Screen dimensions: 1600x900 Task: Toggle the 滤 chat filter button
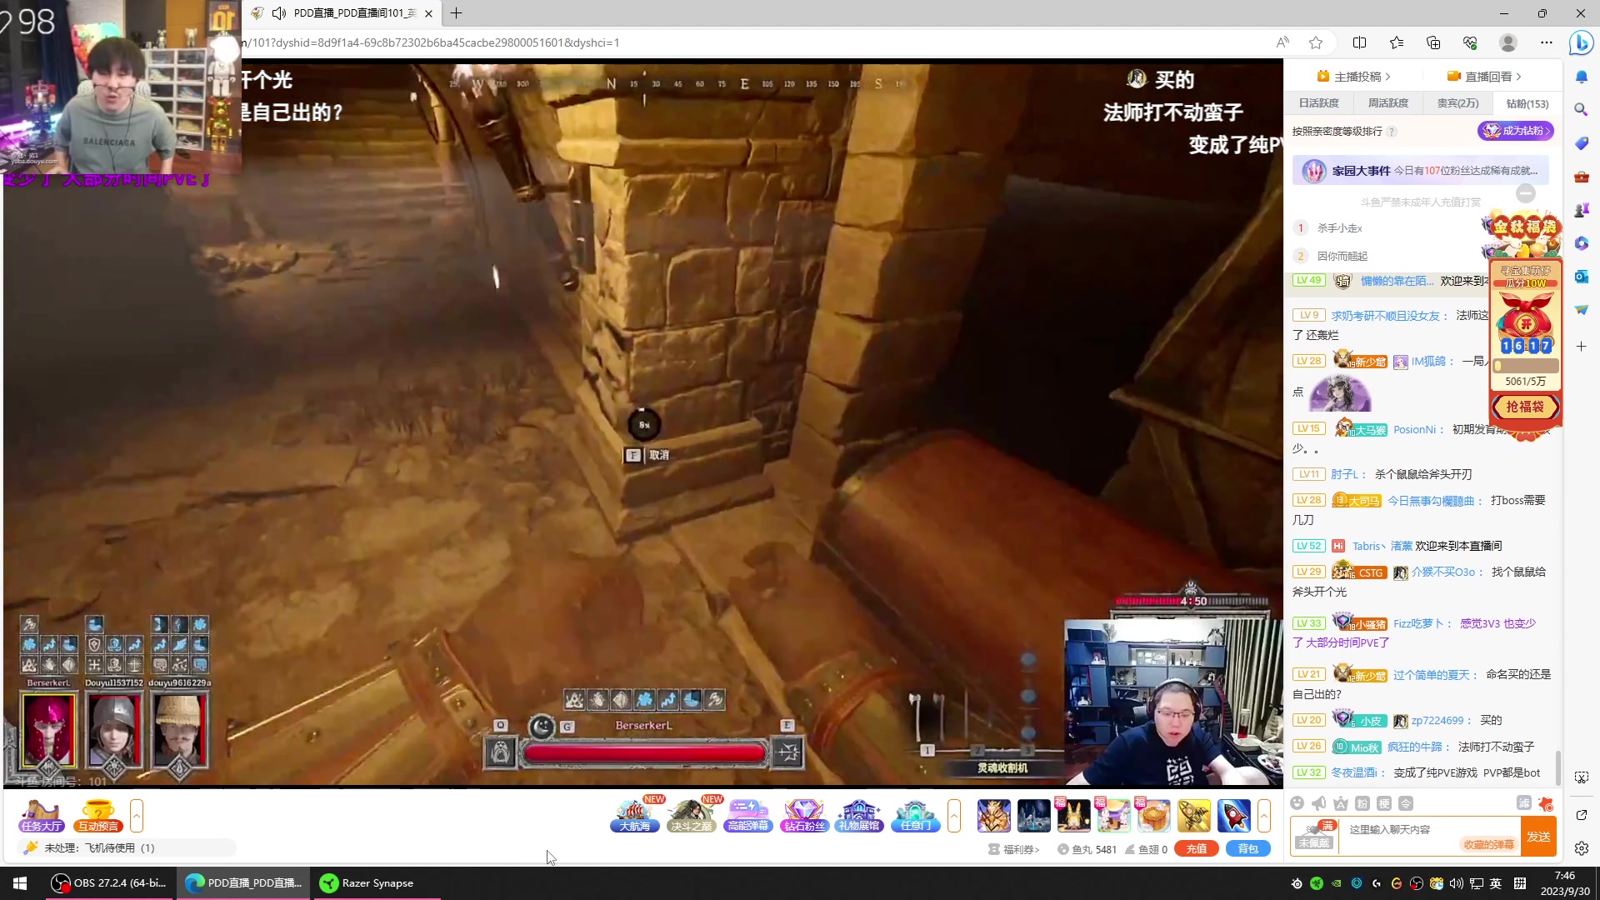(1523, 802)
